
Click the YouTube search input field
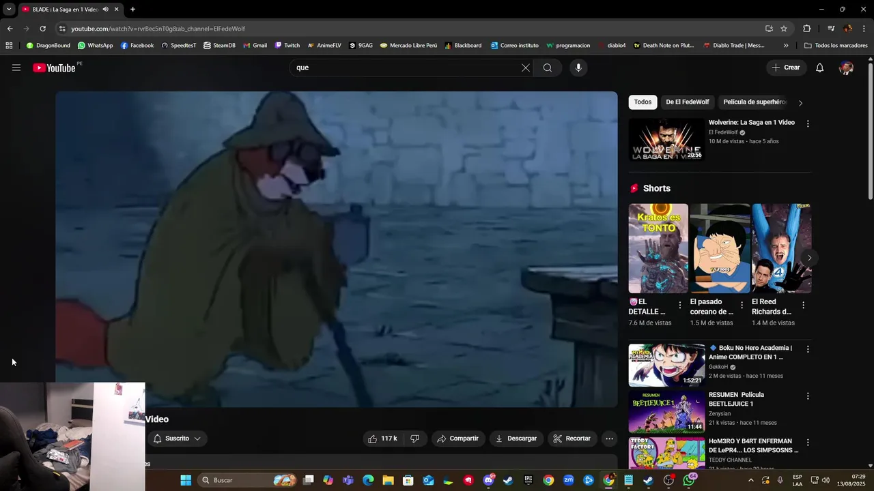[x=406, y=68]
